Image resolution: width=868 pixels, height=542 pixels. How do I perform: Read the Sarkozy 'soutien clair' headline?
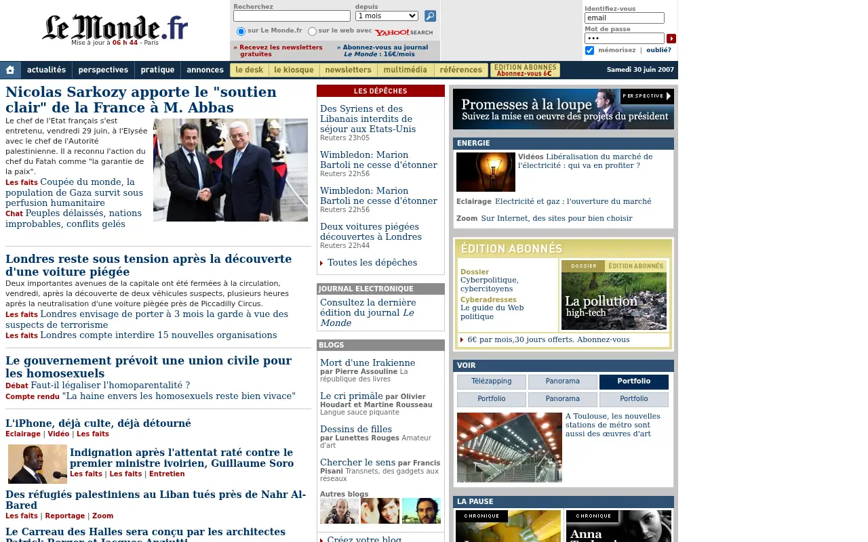[141, 100]
